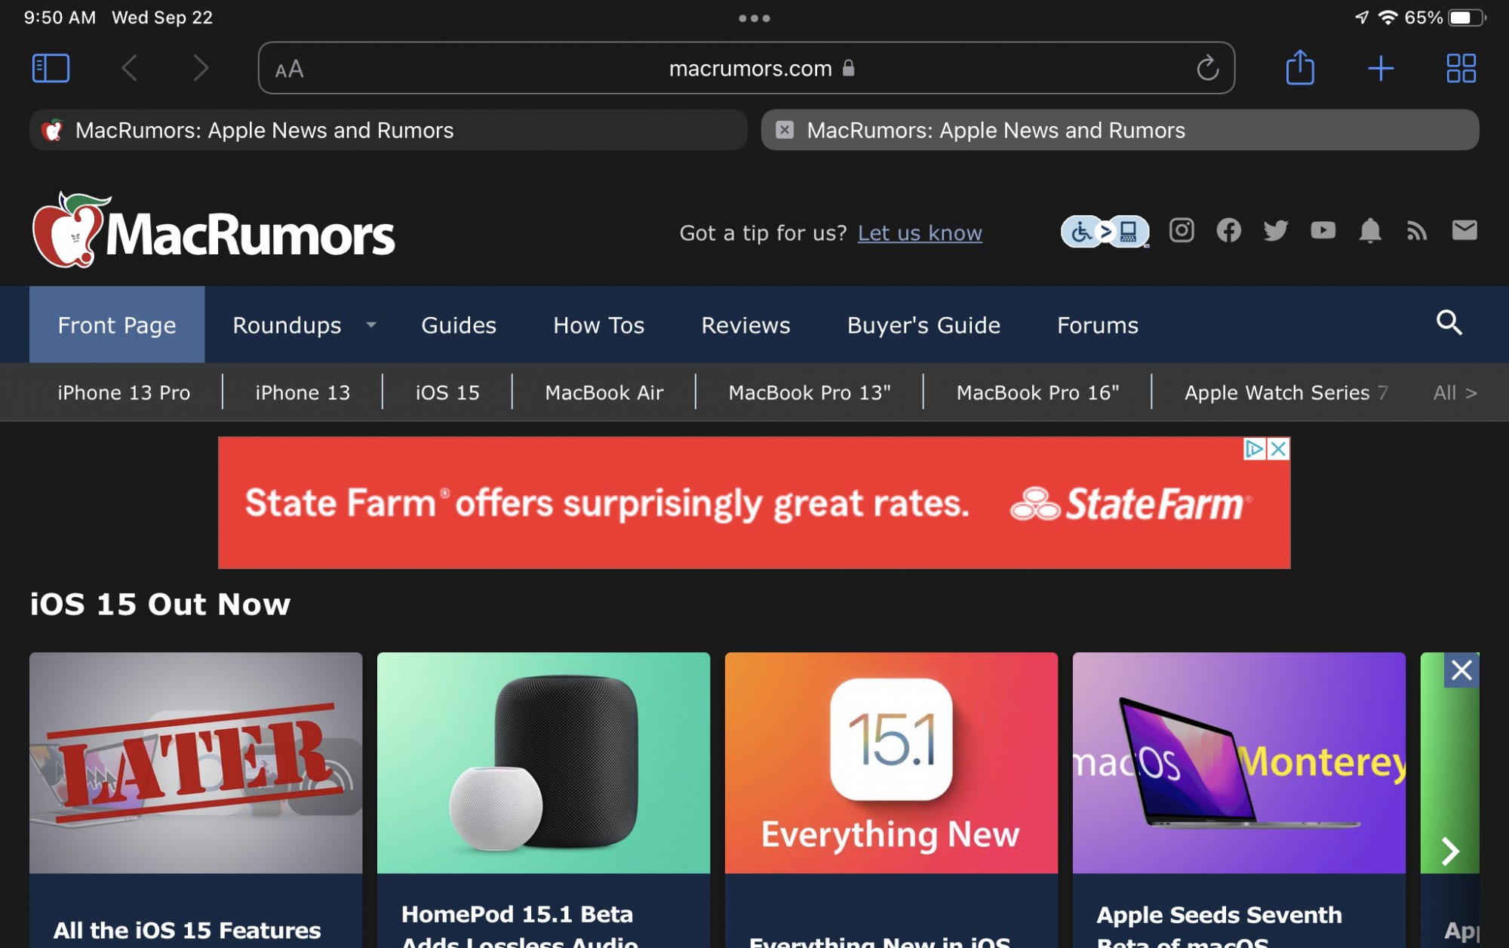This screenshot has height=948, width=1509.
Task: Open HomePod 15.1 Beta article thumbnail
Action: [x=543, y=762]
